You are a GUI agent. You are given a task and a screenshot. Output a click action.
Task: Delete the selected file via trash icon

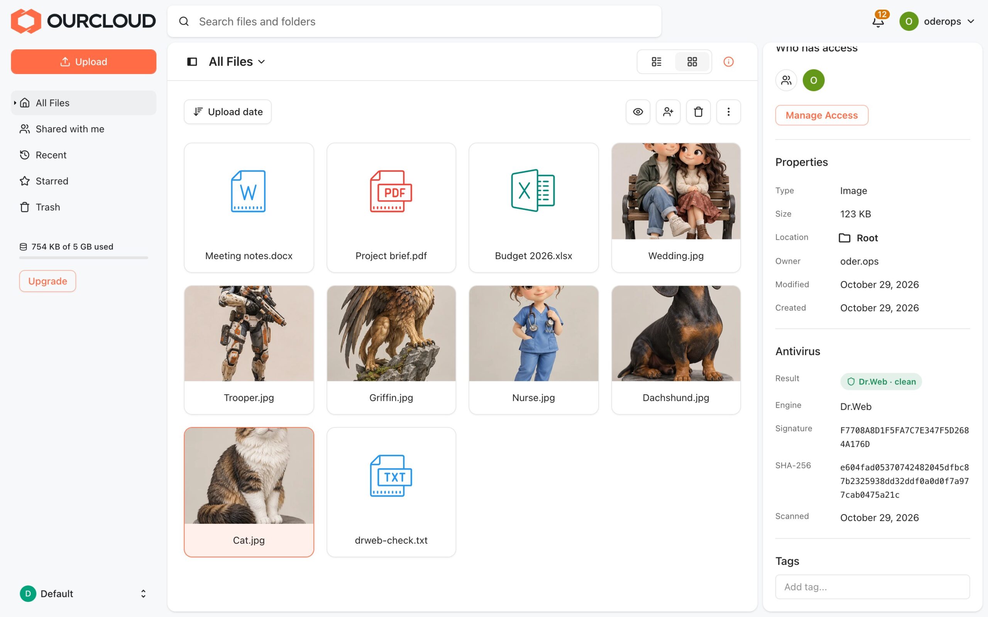pyautogui.click(x=699, y=112)
